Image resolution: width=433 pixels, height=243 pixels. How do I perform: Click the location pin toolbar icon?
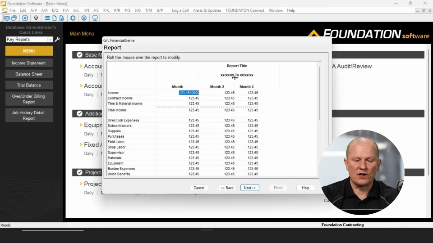point(36,18)
